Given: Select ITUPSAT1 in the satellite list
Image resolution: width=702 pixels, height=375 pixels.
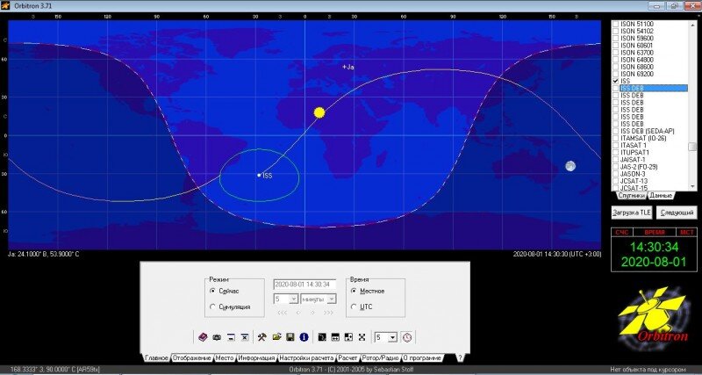Looking at the screenshot, I should click(634, 152).
